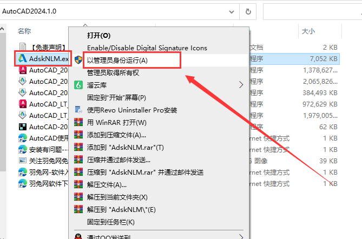Choose 以管理员身份运行(A)
Image resolution: width=362 pixels, height=239 pixels.
pos(117,60)
